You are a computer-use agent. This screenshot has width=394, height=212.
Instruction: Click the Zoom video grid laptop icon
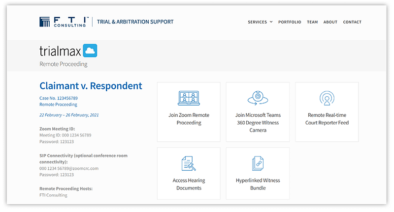(x=189, y=98)
